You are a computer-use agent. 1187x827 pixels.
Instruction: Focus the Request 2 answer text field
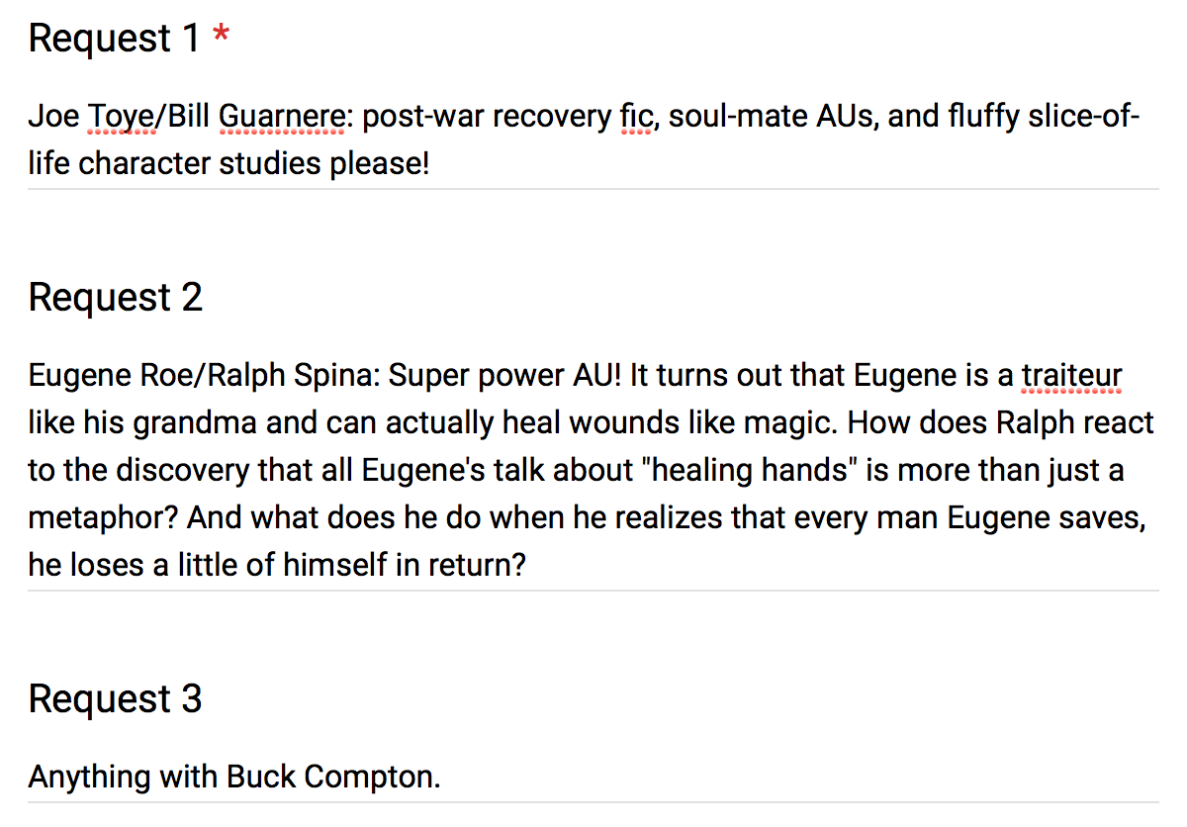coord(593,470)
